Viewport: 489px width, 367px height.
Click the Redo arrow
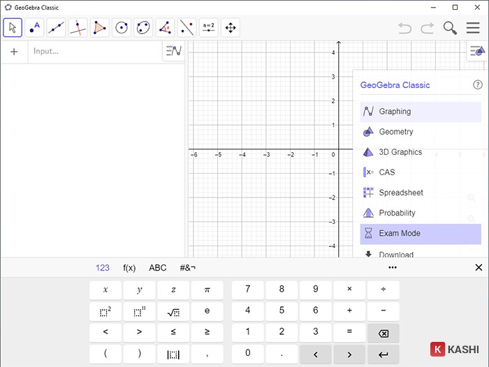click(428, 28)
